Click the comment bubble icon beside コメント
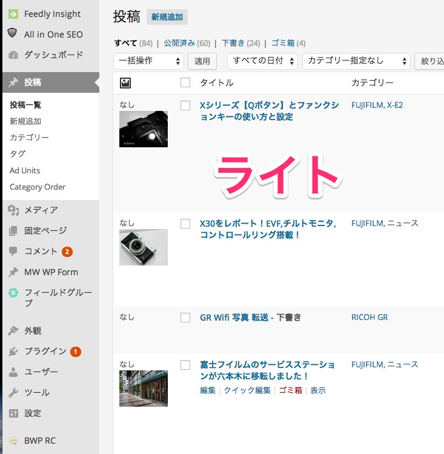The height and width of the screenshot is (454, 444). [x=13, y=252]
